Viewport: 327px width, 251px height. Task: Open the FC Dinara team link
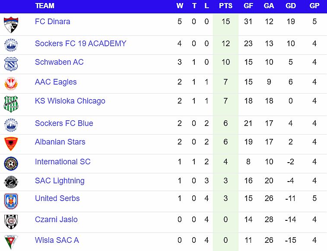pyautogui.click(x=52, y=22)
